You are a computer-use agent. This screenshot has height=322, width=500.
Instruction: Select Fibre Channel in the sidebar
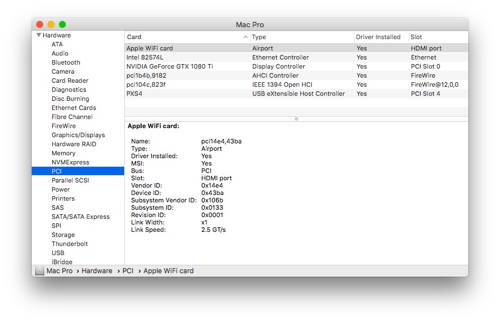72,117
